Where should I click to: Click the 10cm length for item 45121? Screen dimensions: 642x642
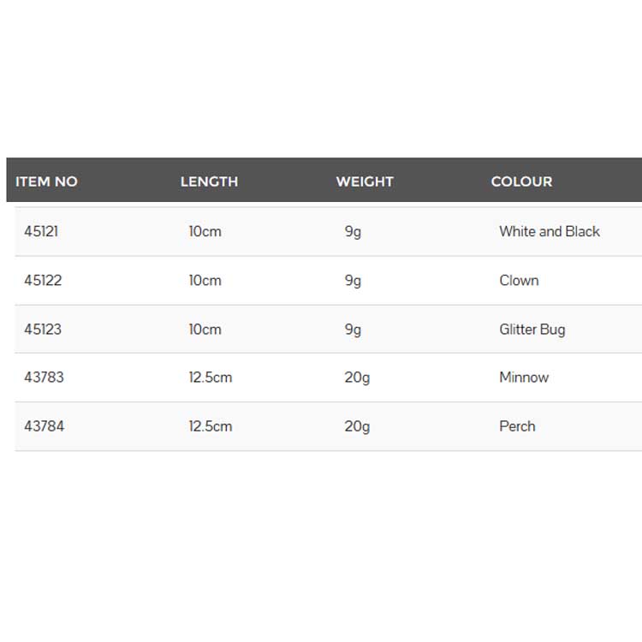click(205, 231)
